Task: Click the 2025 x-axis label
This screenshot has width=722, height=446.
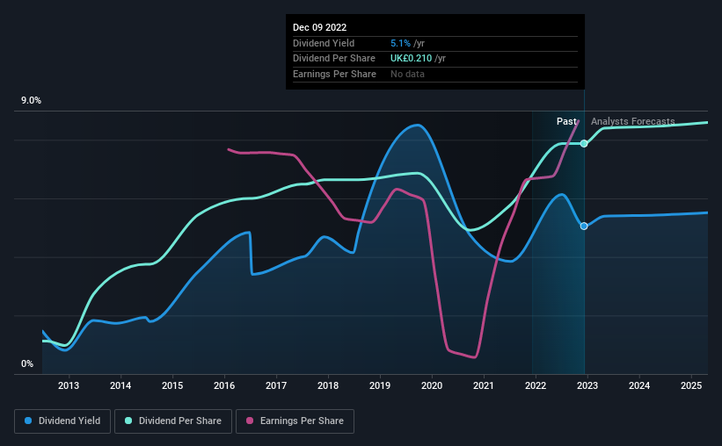Action: point(691,385)
